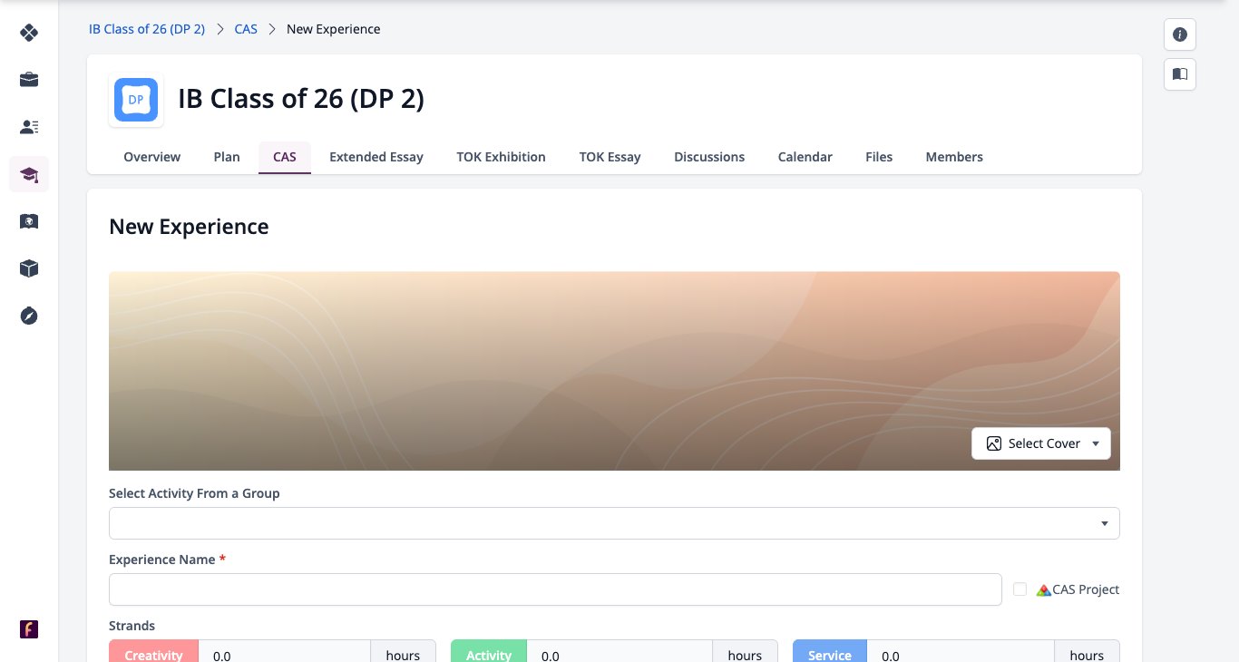Click the ManageBac diamond logo icon
Screen dimensions: 1239x662
pyautogui.click(x=29, y=33)
